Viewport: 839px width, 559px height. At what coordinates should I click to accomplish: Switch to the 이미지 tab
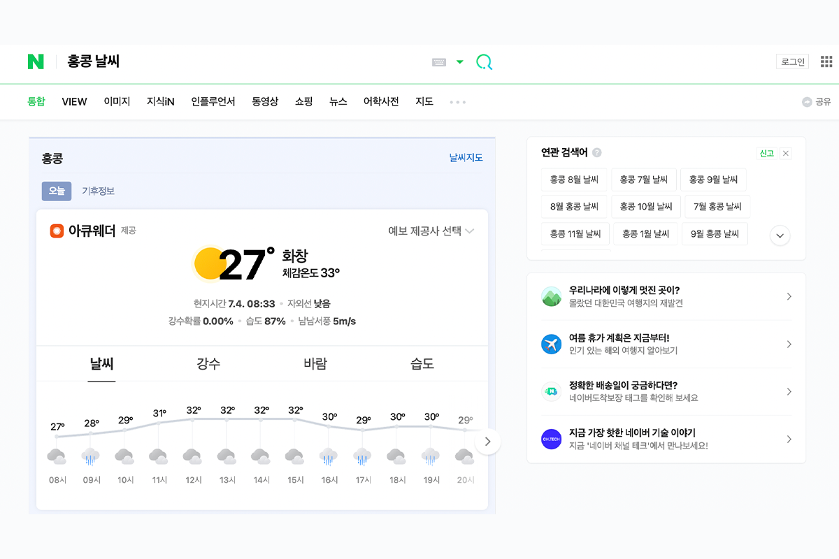click(117, 101)
